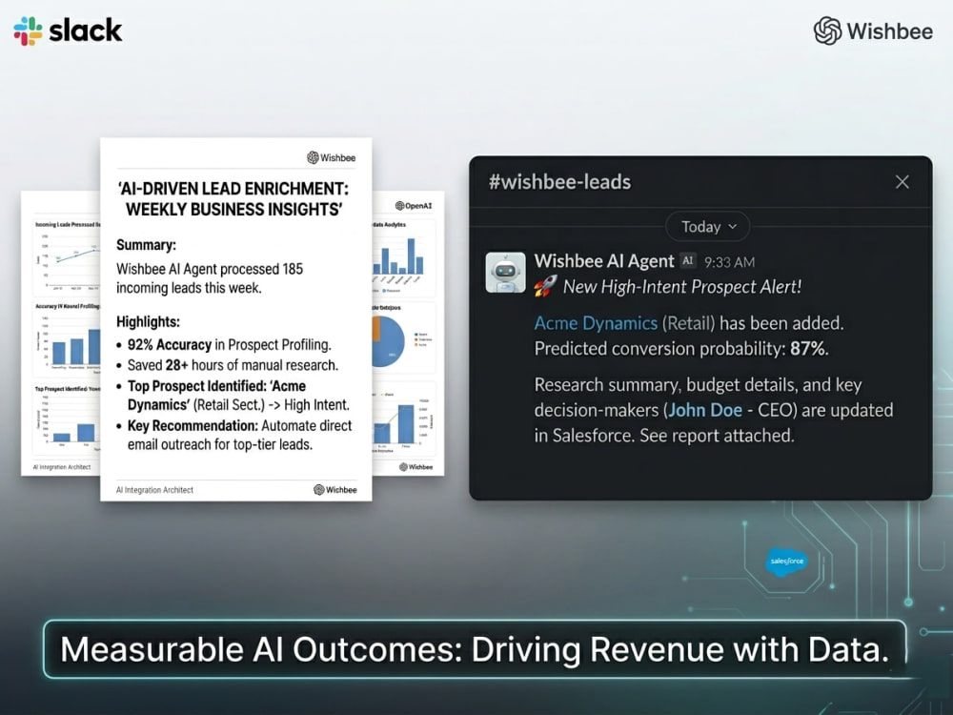This screenshot has width=953, height=715.
Task: Click the Wishbee logo on right page footer
Action: click(416, 467)
